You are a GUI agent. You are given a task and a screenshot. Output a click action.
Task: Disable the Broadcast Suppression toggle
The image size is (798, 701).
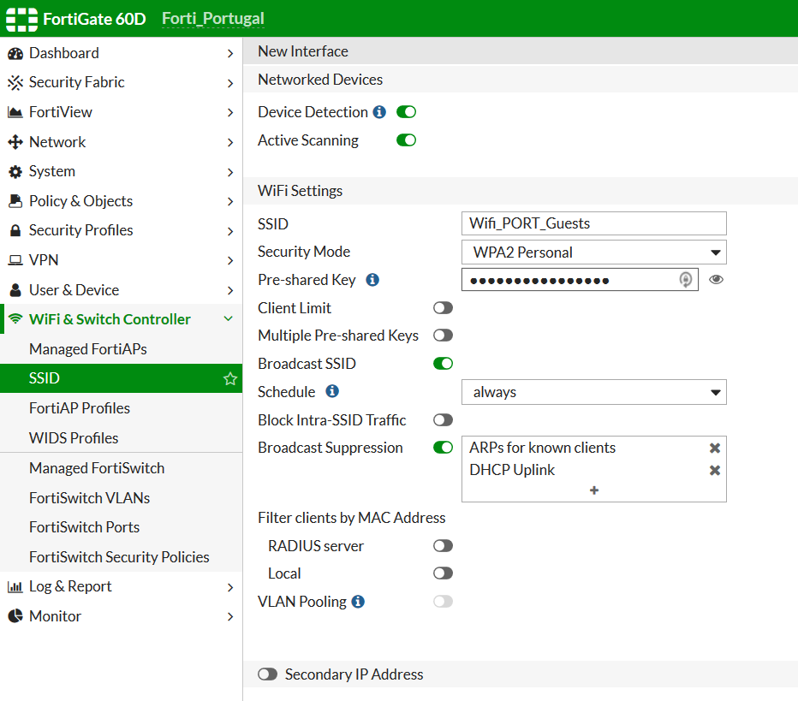443,447
